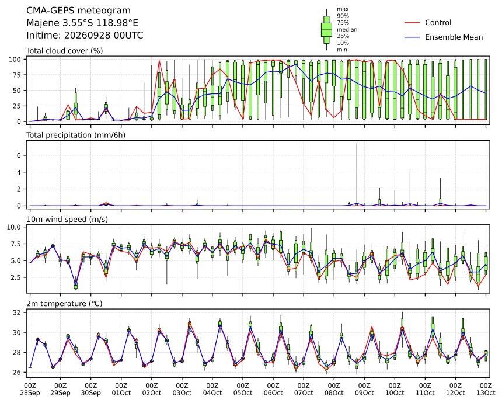Click the Majene location coordinates text

pos(82,23)
